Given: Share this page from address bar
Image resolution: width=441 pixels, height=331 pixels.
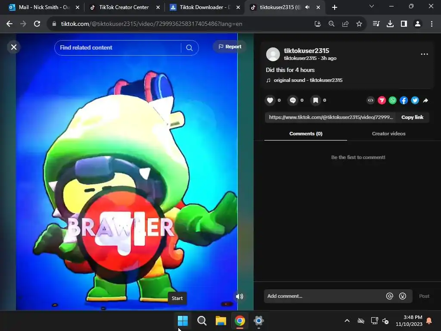Looking at the screenshot, I should click(345, 24).
